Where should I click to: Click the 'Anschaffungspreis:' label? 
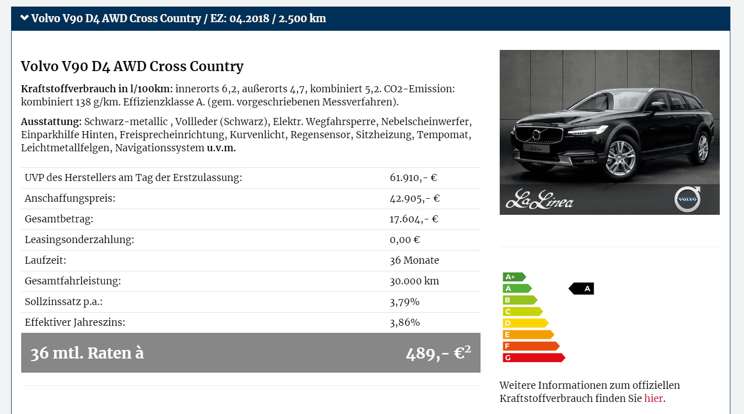click(x=70, y=199)
